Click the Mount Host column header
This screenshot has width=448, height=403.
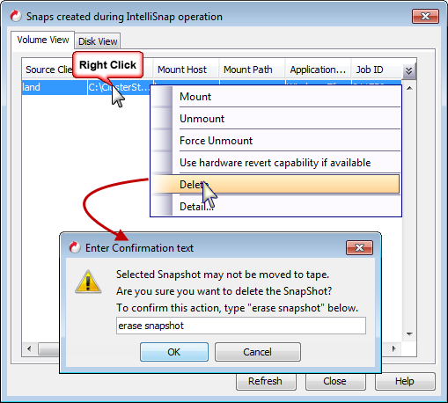click(186, 70)
